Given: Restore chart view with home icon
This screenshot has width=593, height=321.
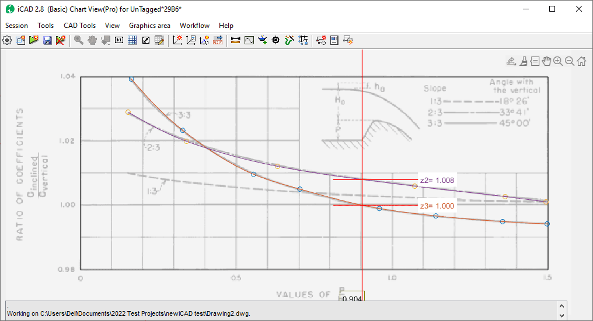Looking at the screenshot, I should (x=581, y=61).
